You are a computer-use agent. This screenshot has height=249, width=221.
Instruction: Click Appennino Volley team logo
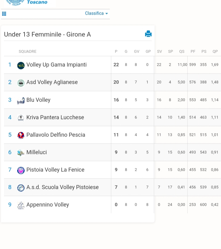tap(21, 205)
